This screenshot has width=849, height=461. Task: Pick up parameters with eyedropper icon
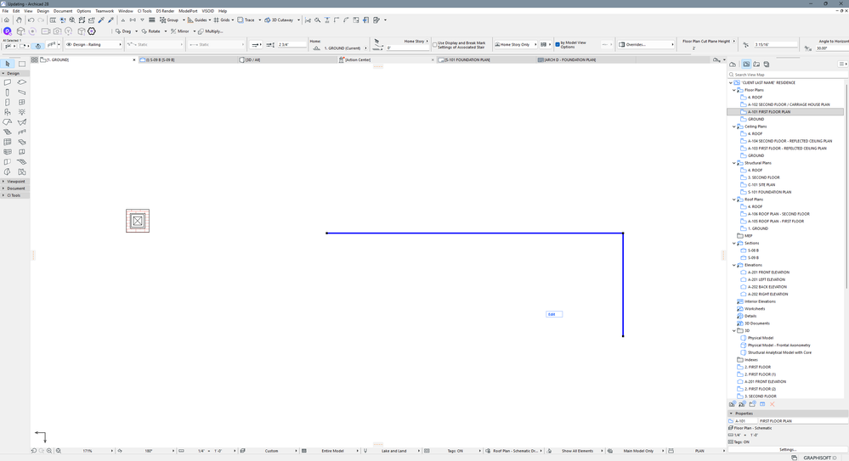pos(101,20)
